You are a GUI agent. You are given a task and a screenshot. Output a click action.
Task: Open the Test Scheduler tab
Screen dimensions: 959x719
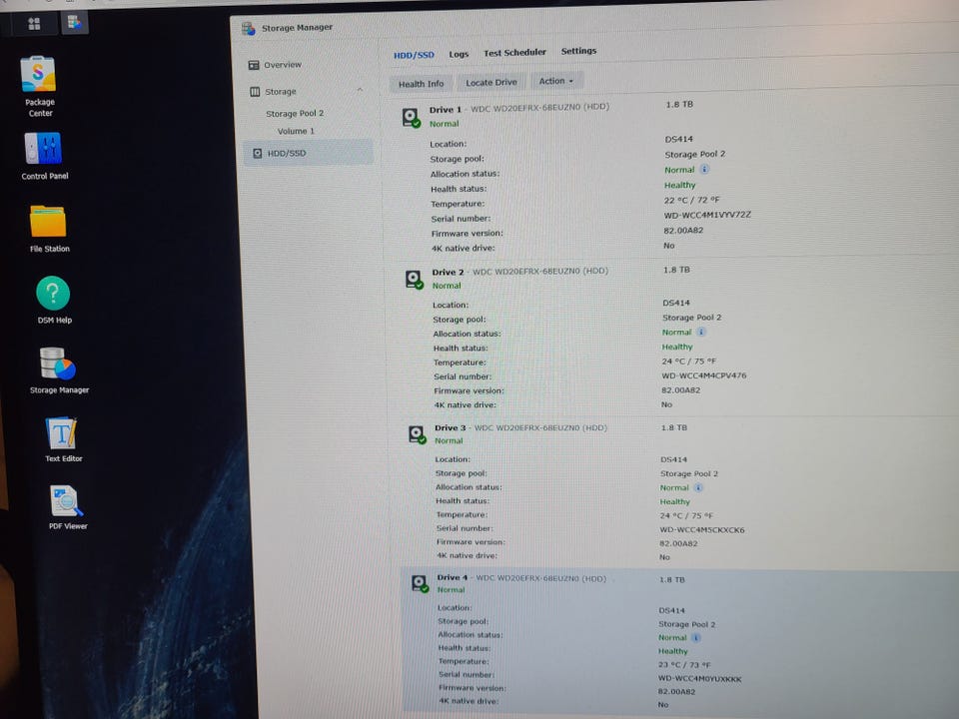(x=514, y=53)
